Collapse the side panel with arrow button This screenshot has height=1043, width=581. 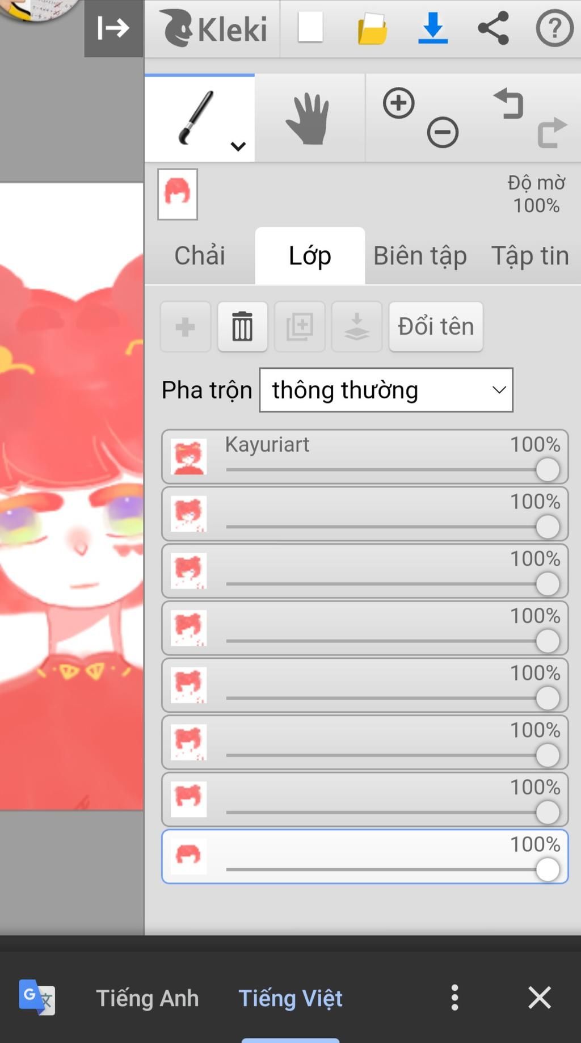tap(113, 28)
